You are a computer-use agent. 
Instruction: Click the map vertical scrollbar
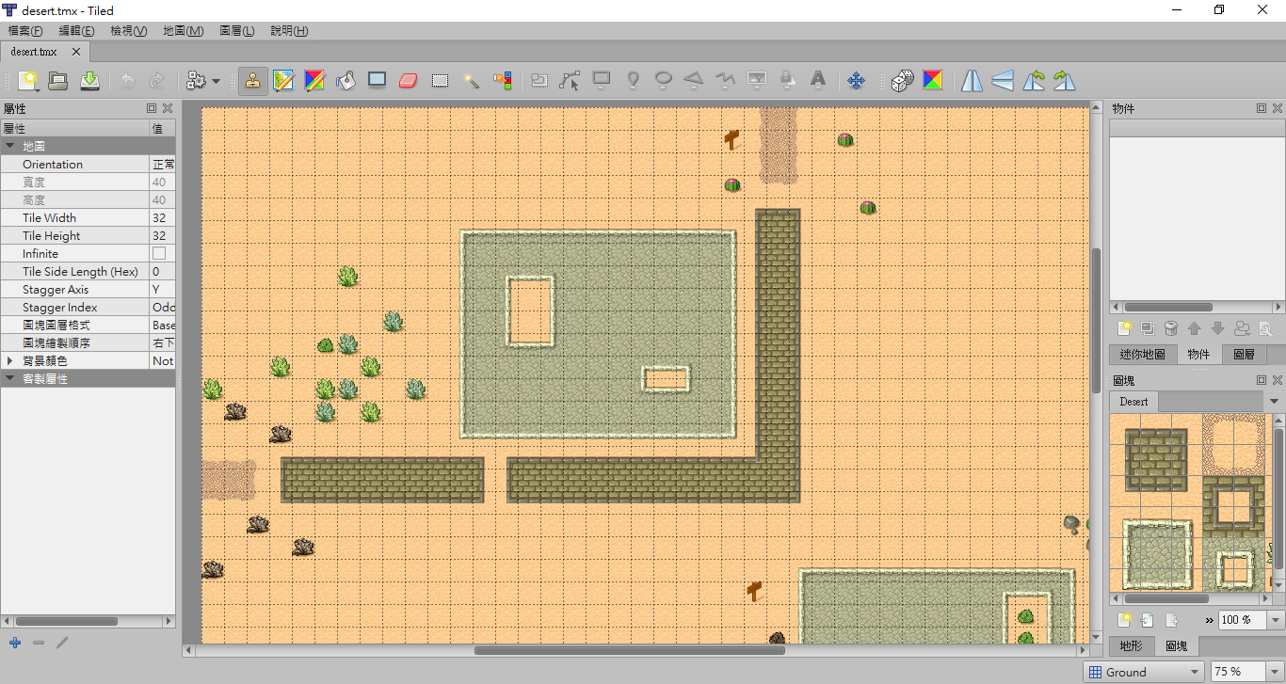(1096, 320)
